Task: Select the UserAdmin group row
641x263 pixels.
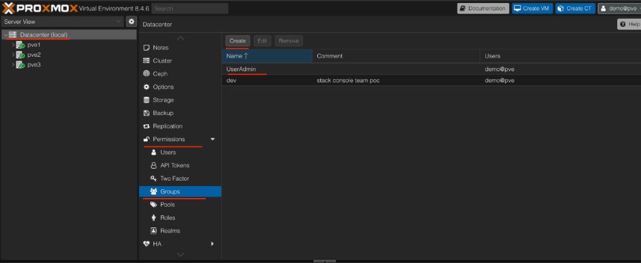Action: tap(431, 69)
